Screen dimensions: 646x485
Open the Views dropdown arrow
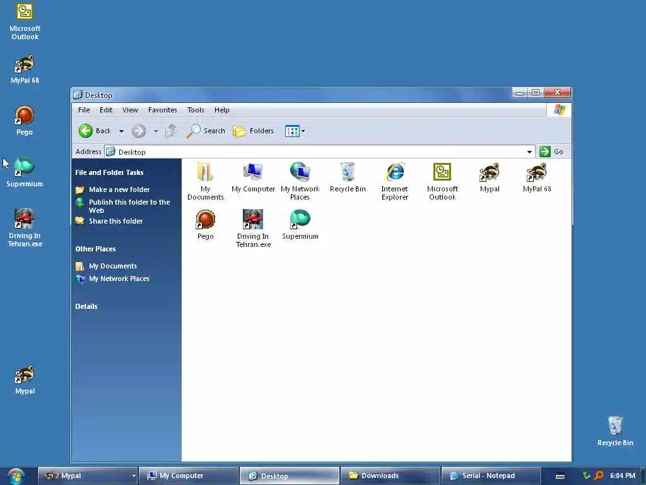coord(303,131)
